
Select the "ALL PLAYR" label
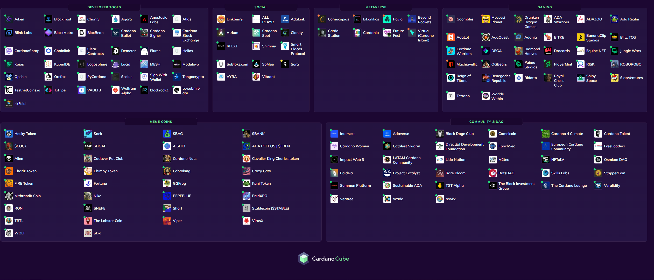(x=268, y=20)
